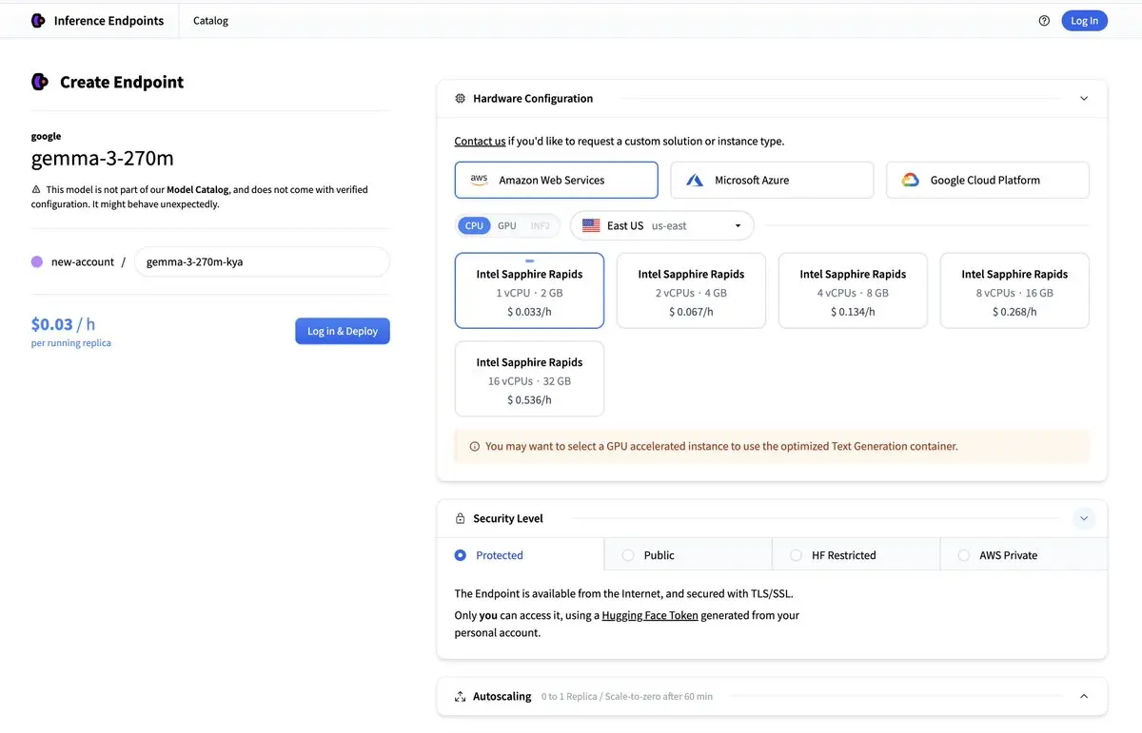
Task: Click the purple new-account avatar
Action: (x=37, y=261)
